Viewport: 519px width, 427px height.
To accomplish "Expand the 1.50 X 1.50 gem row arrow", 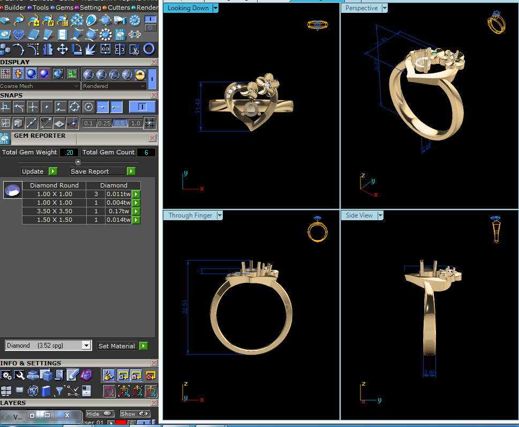I will click(x=136, y=220).
